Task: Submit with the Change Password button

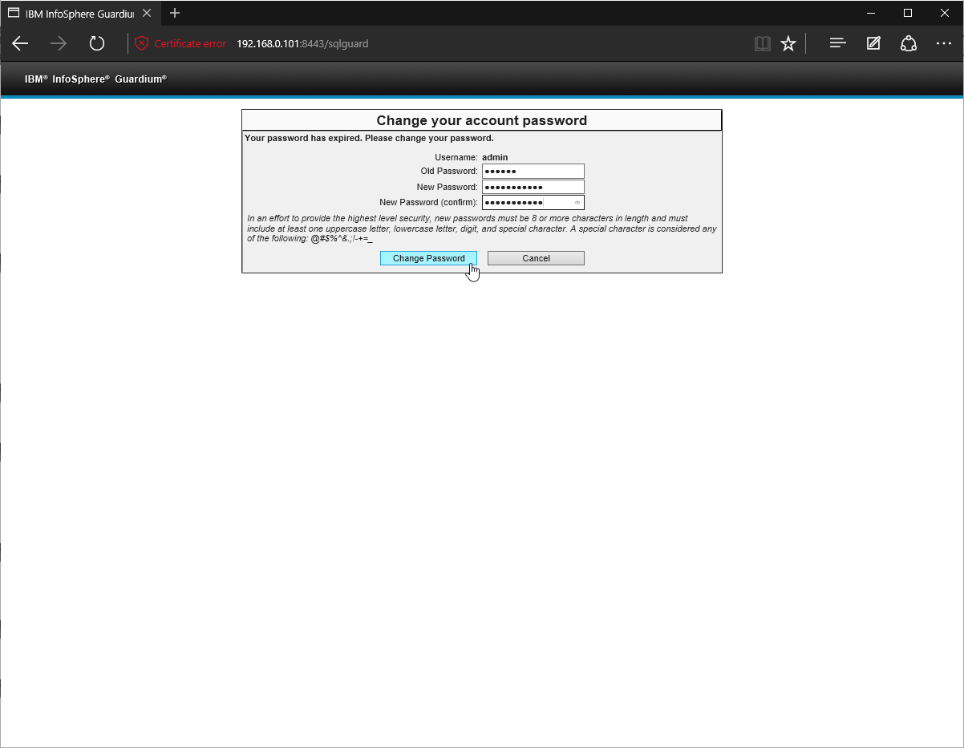Action: pyautogui.click(x=428, y=258)
